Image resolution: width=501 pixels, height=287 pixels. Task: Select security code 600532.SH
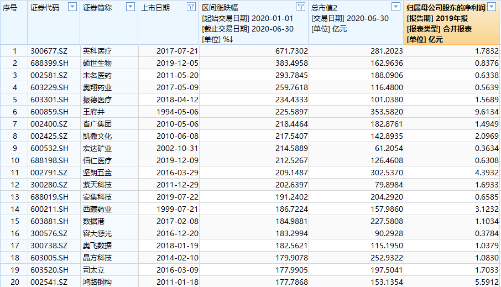click(x=49, y=148)
